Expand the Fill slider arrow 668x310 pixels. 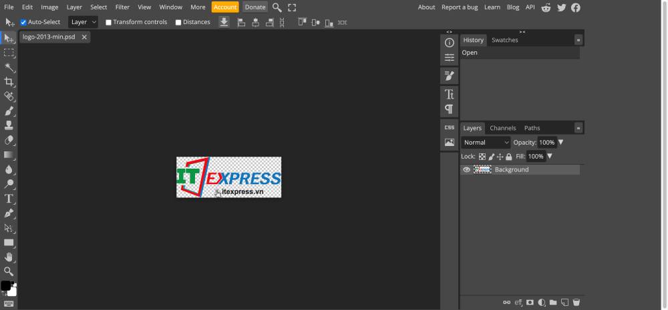pos(550,156)
